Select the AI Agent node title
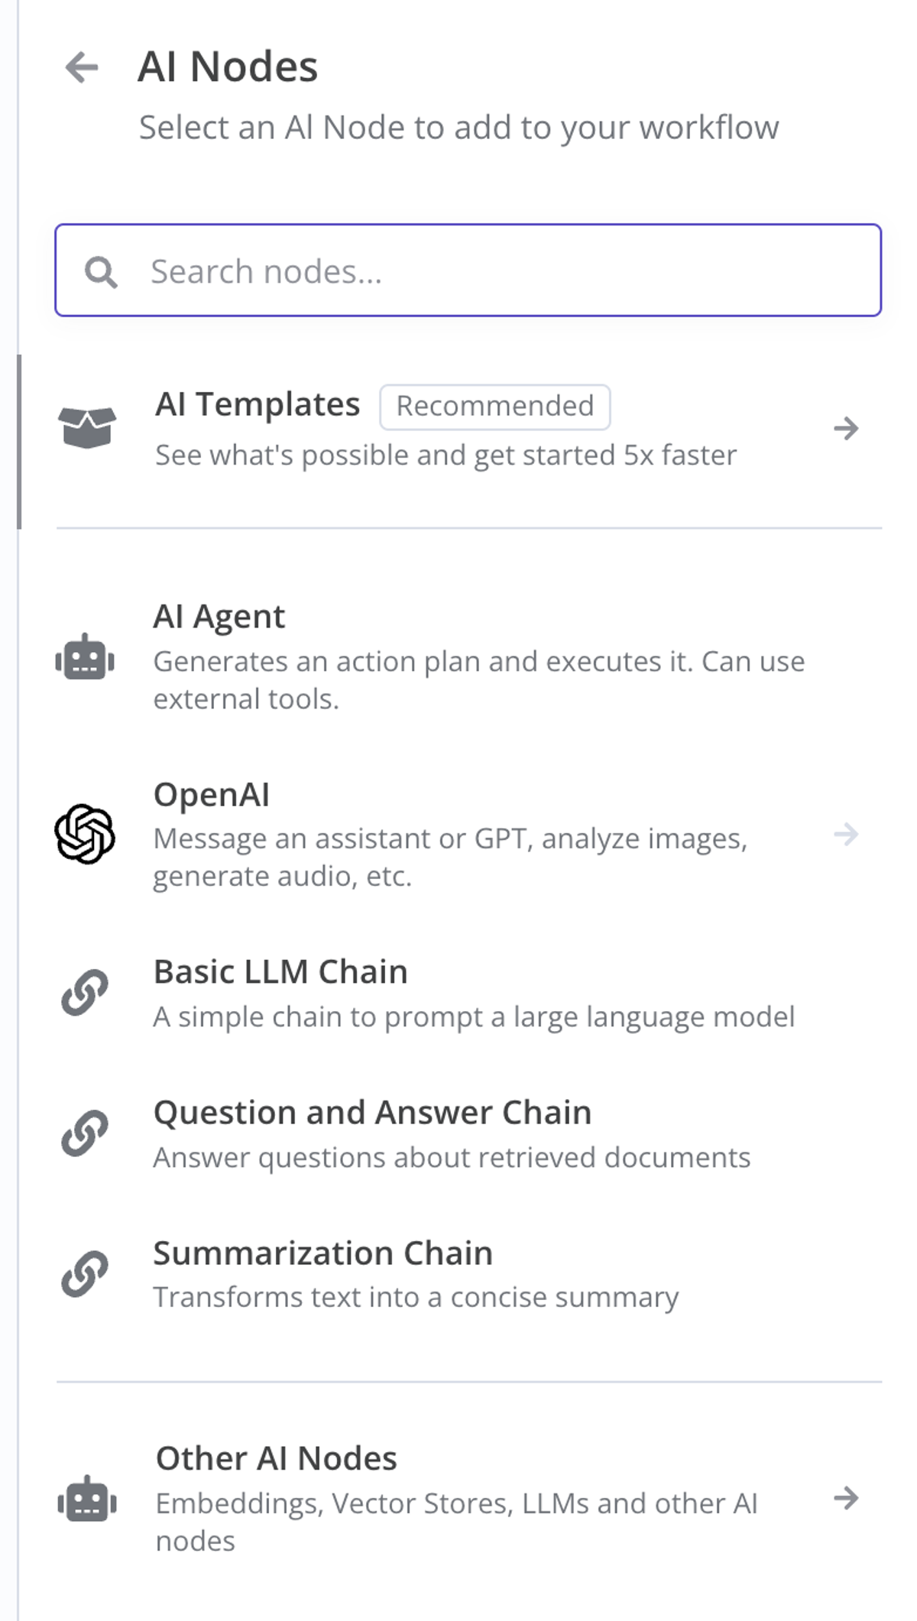This screenshot has width=917, height=1621. (x=219, y=617)
